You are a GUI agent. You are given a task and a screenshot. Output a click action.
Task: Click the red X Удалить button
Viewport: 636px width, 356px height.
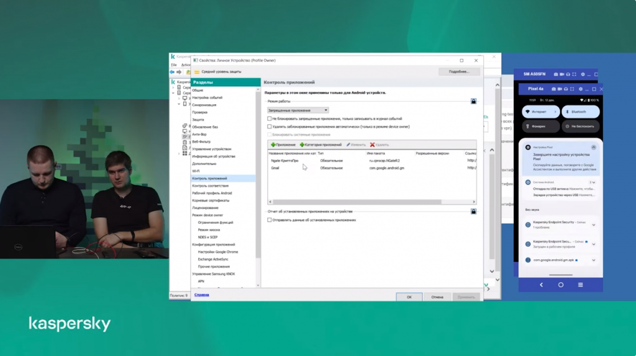(x=379, y=145)
